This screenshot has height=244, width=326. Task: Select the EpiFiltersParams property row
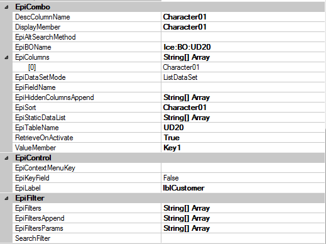pyautogui.click(x=168, y=228)
